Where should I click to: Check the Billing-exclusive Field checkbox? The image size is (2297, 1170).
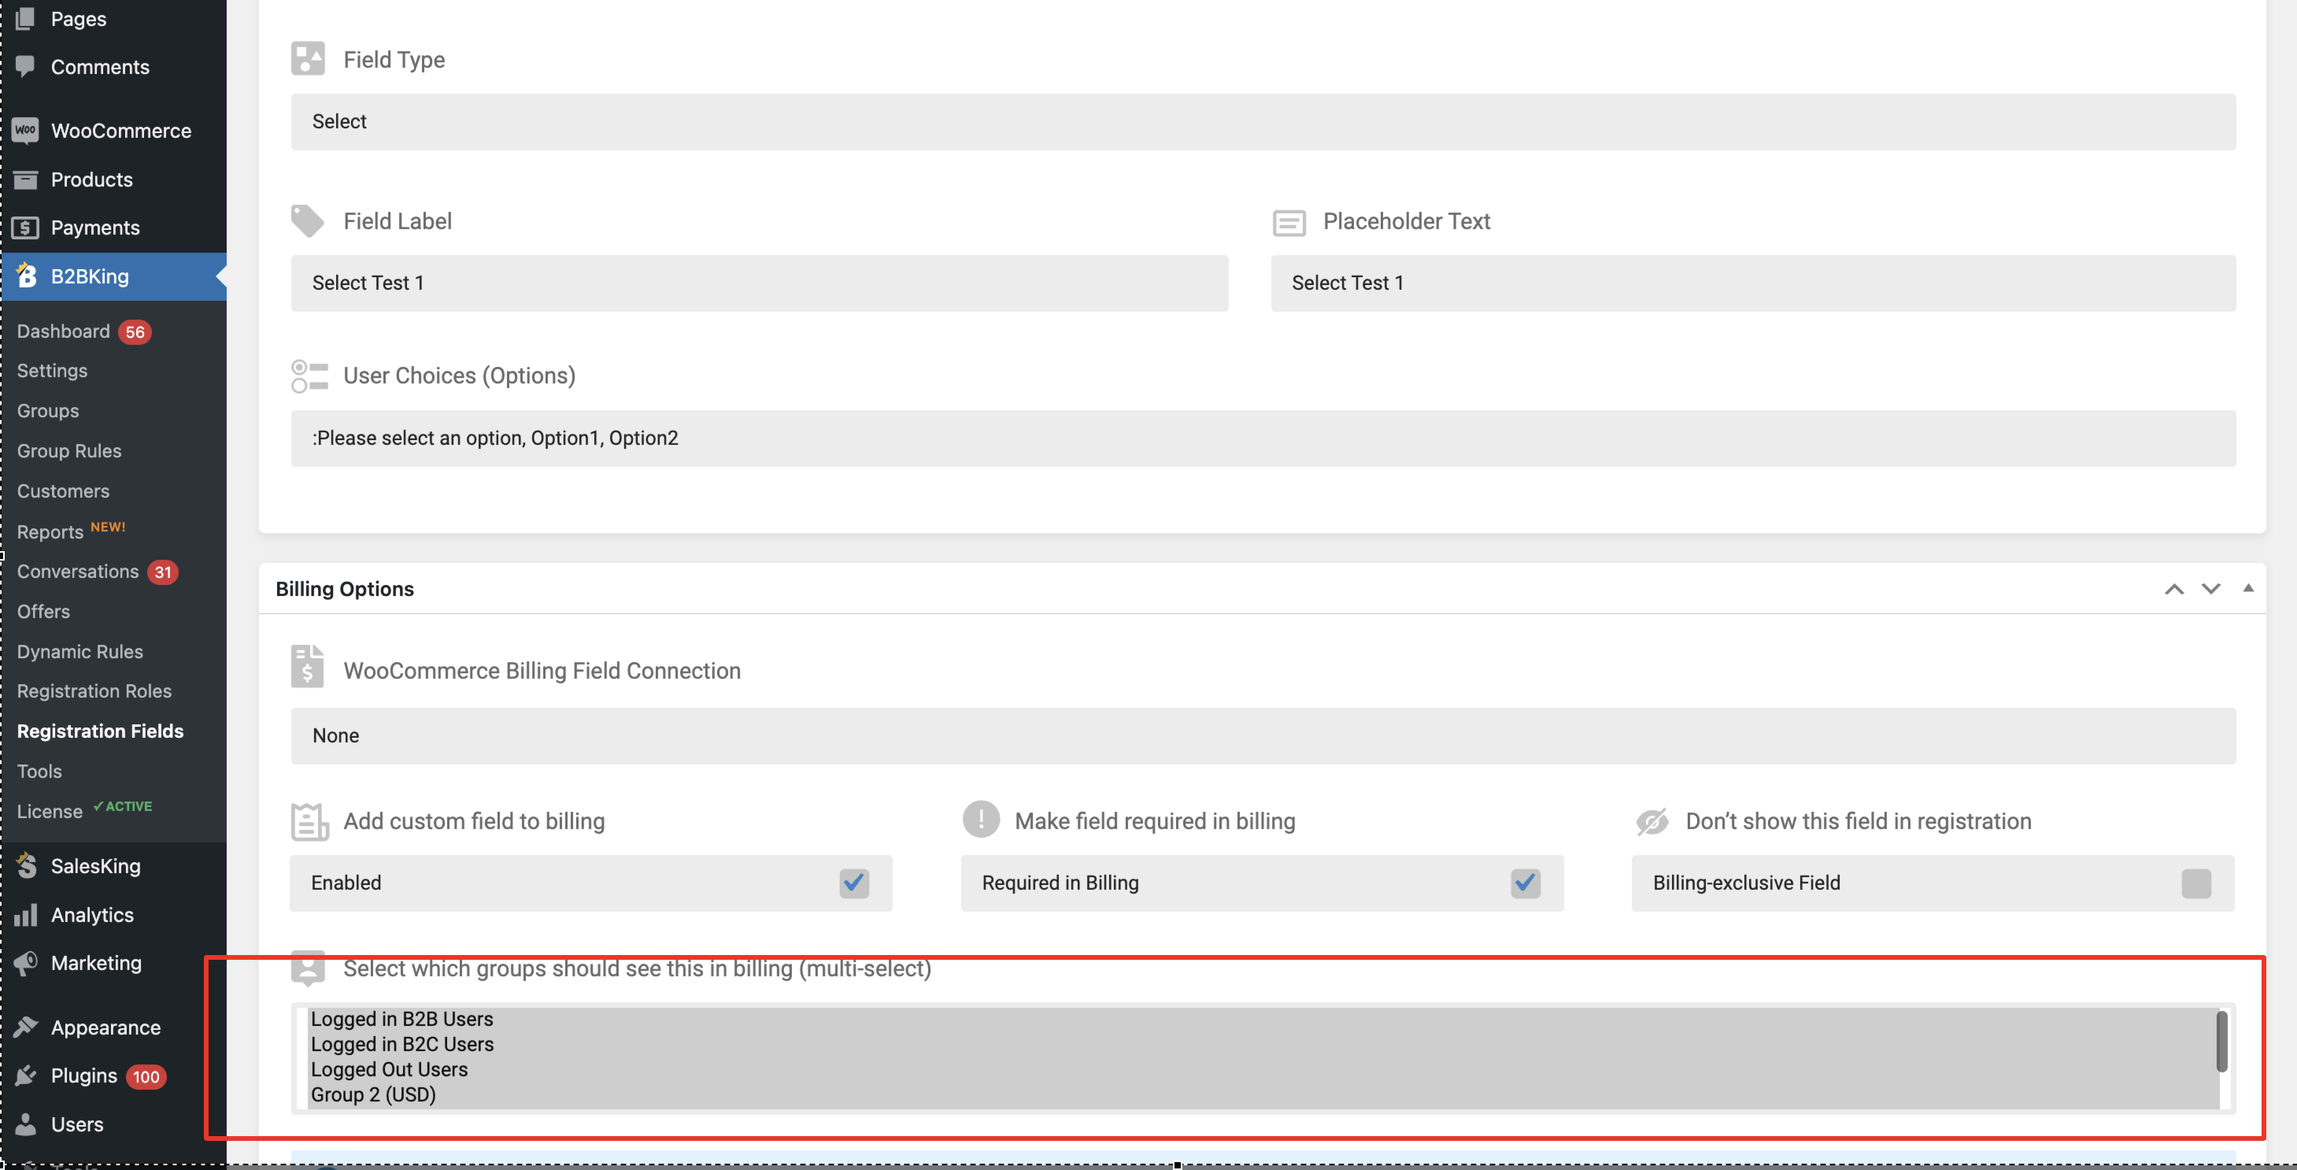tap(2196, 882)
